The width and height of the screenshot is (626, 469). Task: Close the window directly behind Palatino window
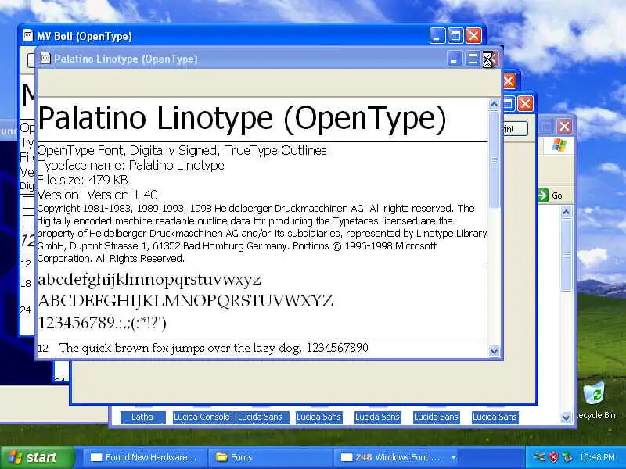(509, 81)
